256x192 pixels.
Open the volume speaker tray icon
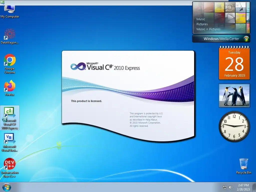tap(231, 187)
